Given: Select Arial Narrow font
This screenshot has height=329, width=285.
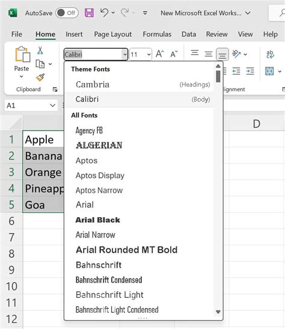Looking at the screenshot, I should point(139,235).
